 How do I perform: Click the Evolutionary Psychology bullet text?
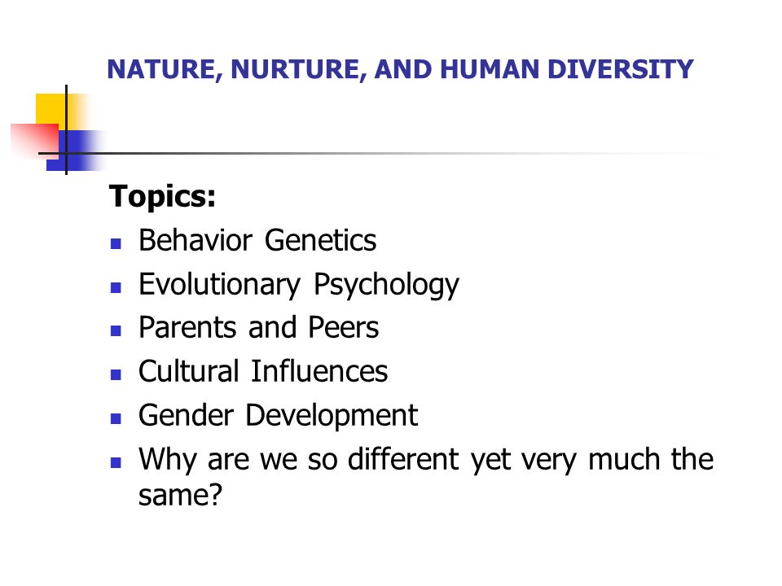point(299,285)
